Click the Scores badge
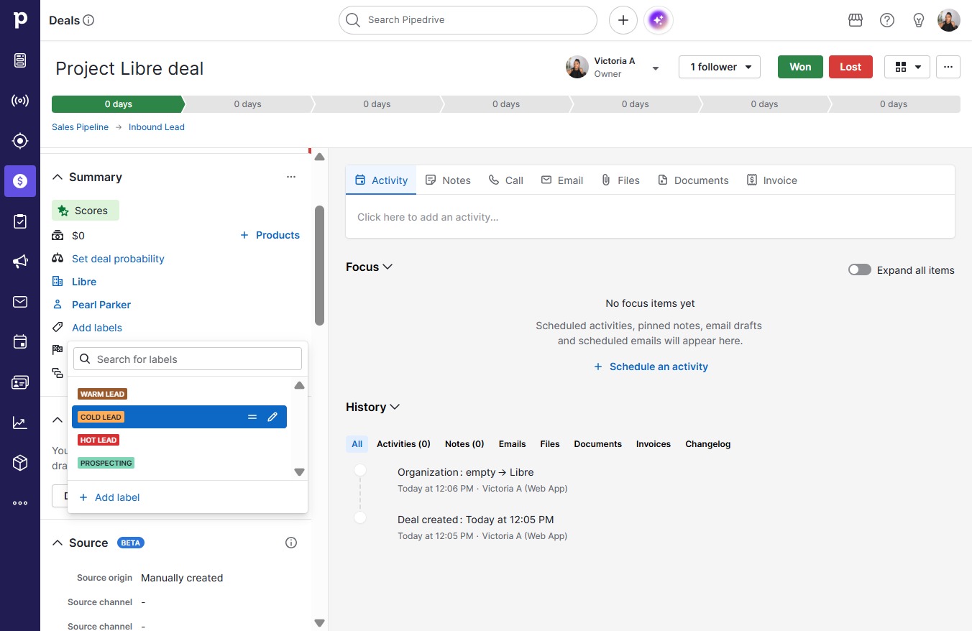This screenshot has height=631, width=972. (x=86, y=211)
